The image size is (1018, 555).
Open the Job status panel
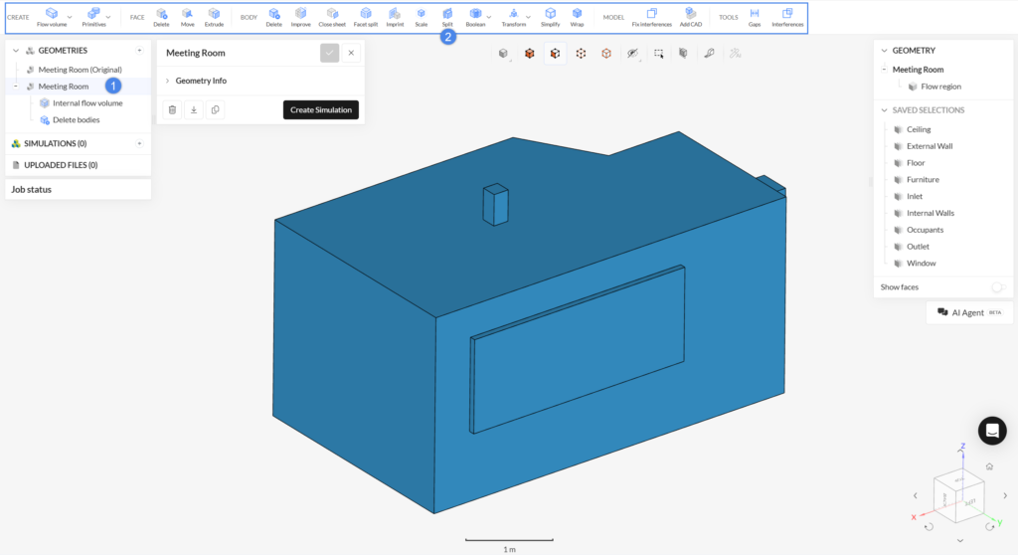point(78,190)
